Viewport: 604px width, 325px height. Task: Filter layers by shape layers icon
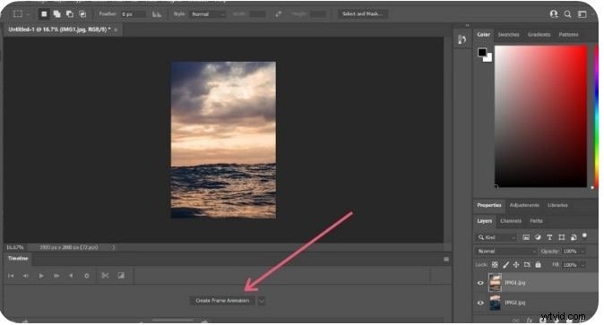pos(562,237)
